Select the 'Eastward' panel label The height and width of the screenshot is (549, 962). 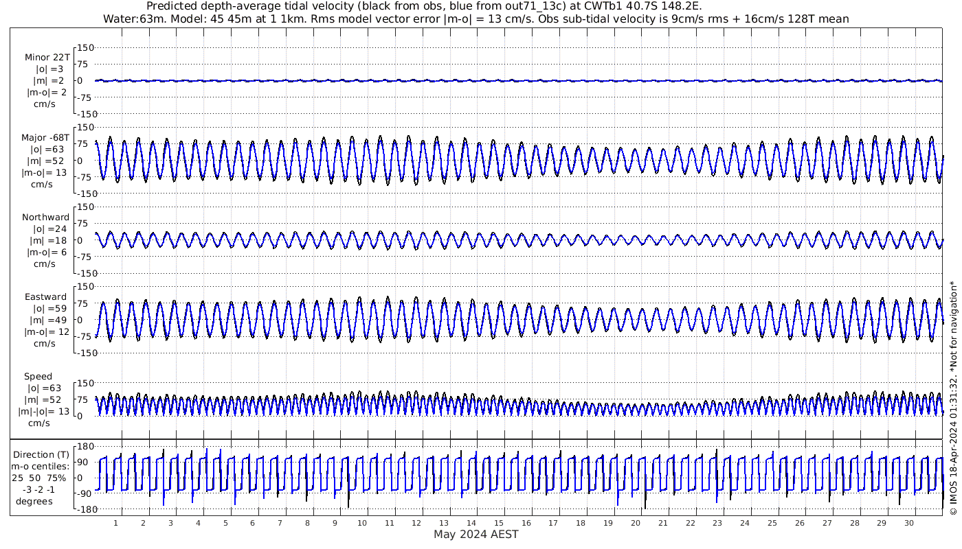coord(45,297)
